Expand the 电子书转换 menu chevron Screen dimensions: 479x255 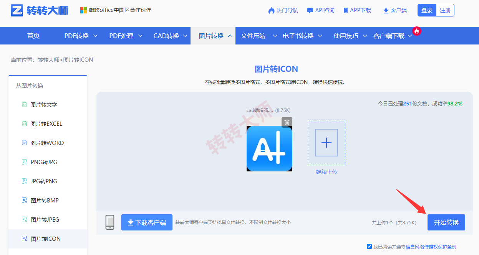click(320, 36)
